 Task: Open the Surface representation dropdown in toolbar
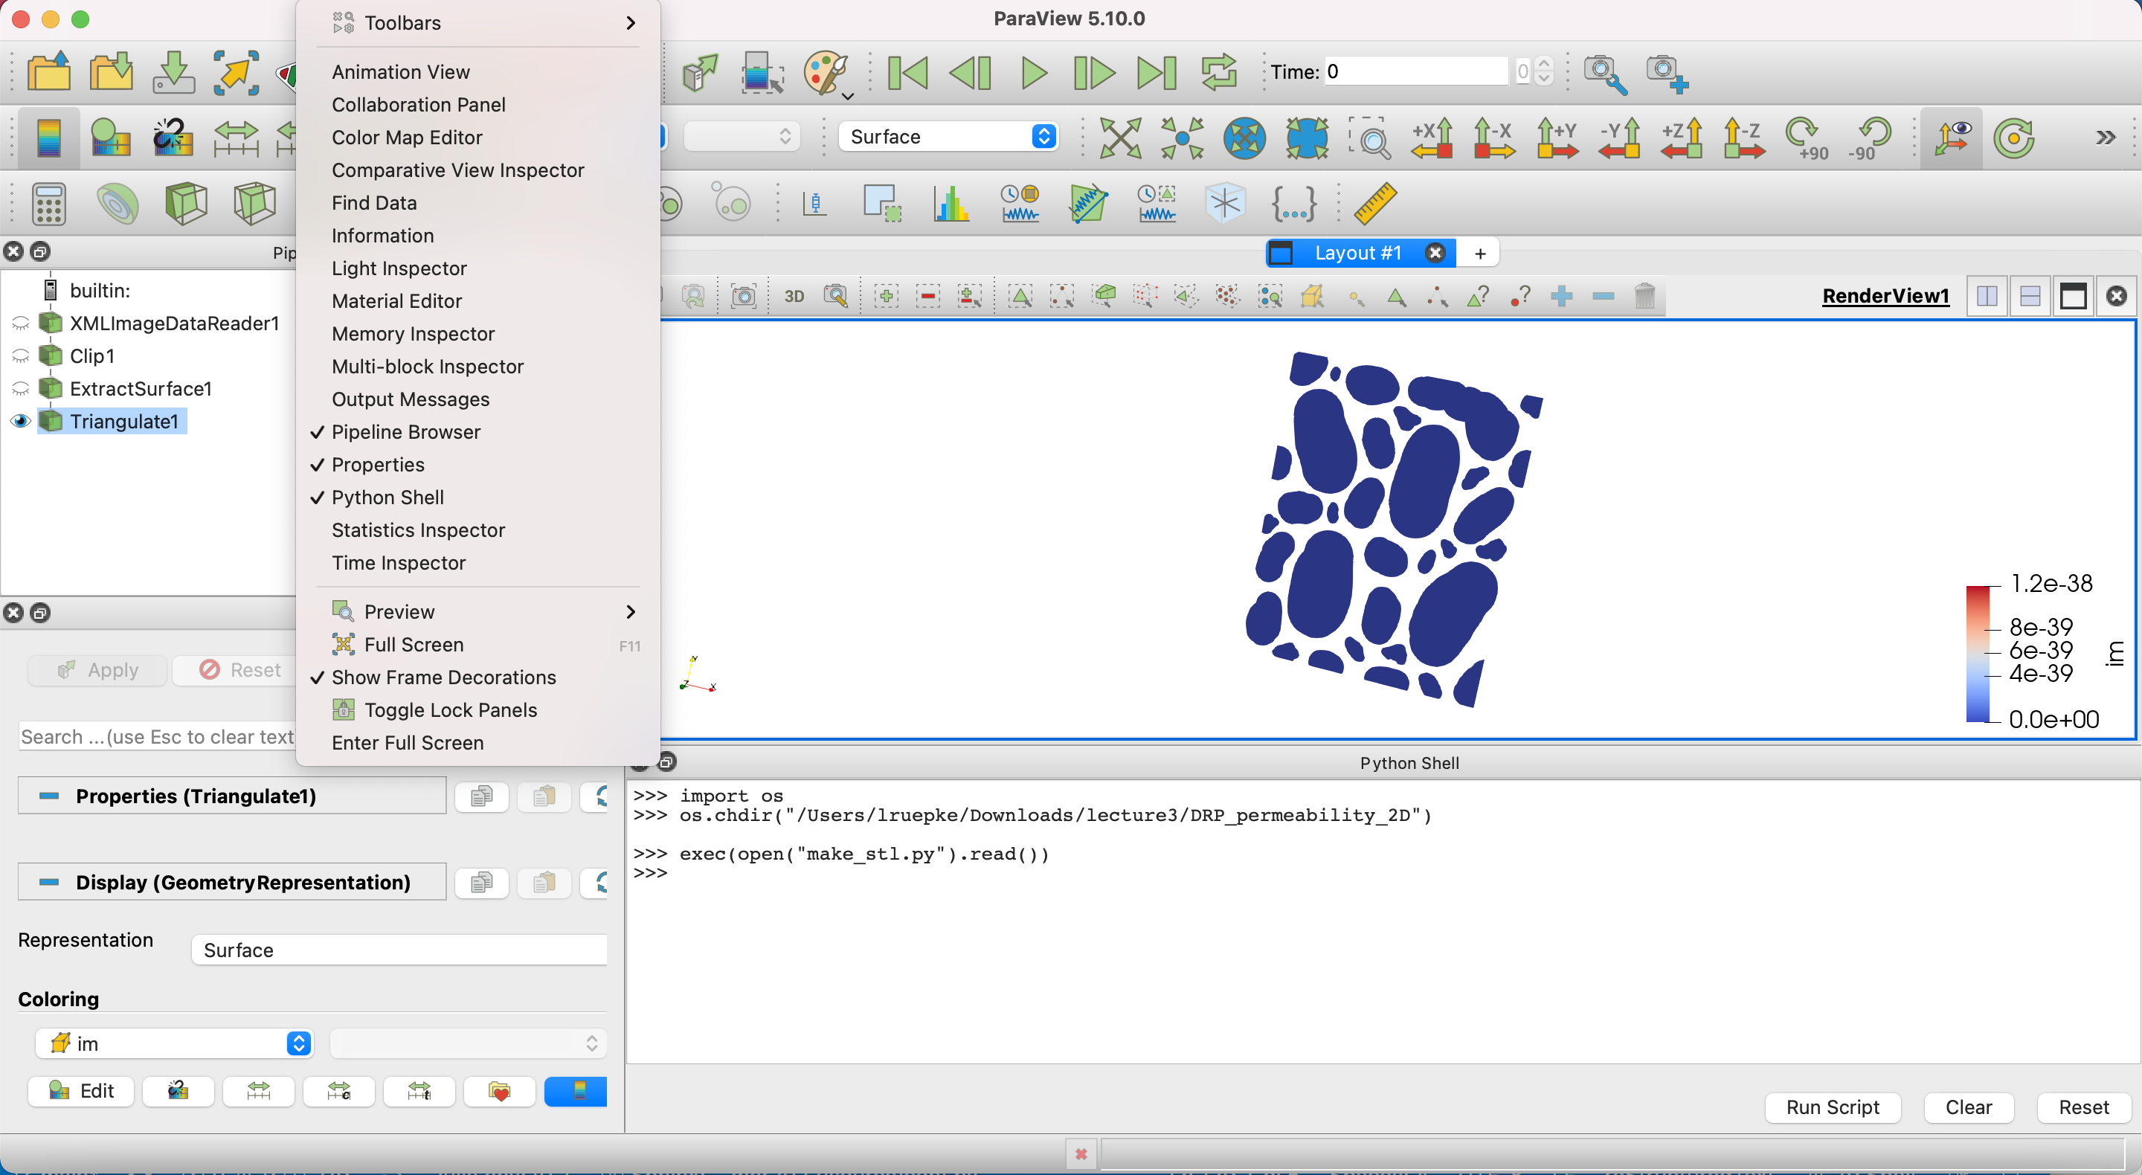948,136
